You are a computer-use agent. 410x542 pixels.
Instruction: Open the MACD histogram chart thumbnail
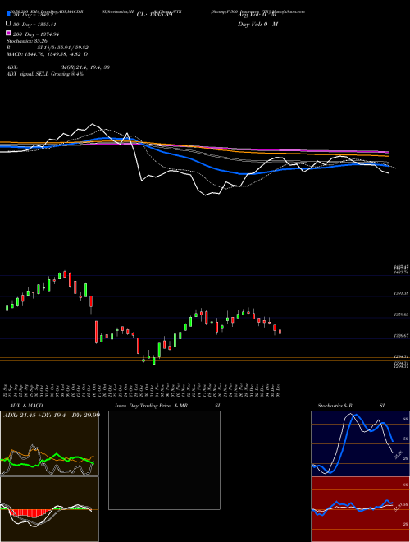(x=49, y=509)
